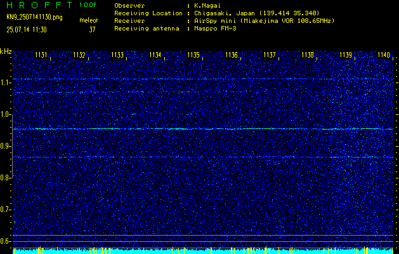Screen dimensions: 399x254
Task: Click the 0.6 frequency axis label
Action: click(5, 241)
